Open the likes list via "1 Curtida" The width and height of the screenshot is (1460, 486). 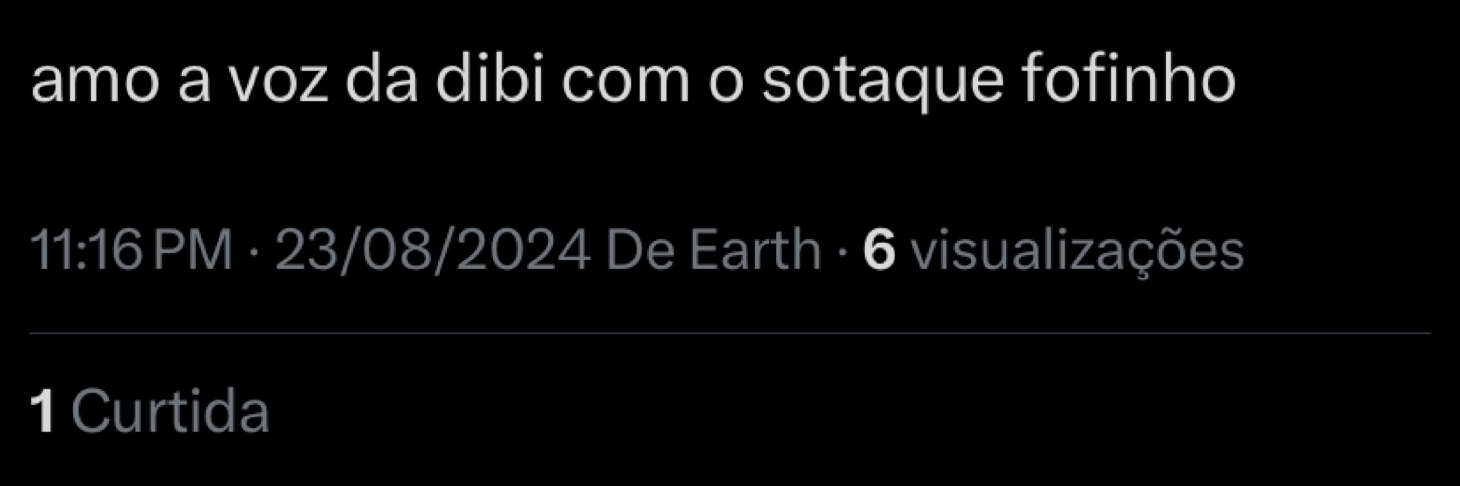(x=149, y=412)
